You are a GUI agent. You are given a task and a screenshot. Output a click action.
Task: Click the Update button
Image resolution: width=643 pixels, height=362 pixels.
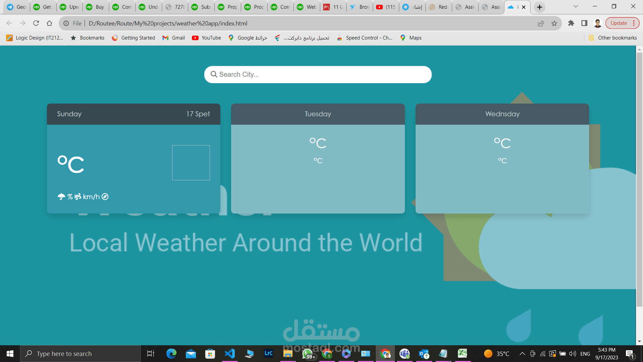(x=620, y=23)
